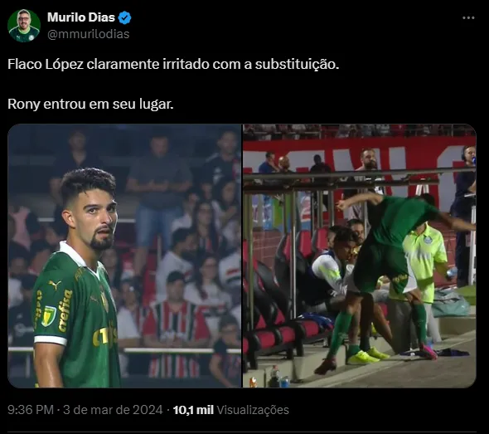Open the Murilo Dias display name
The image size is (489, 434).
[x=81, y=17]
